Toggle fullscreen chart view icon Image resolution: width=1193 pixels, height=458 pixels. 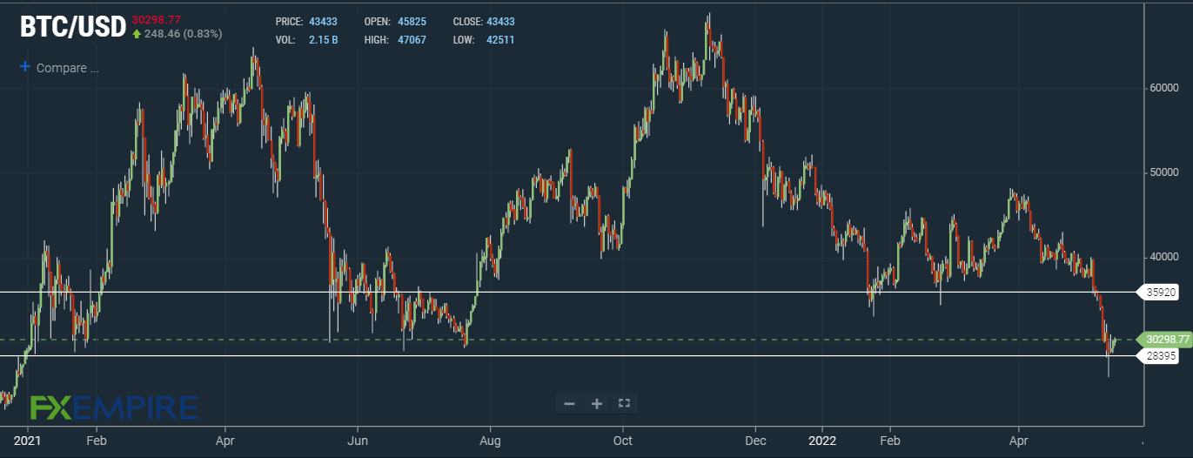click(623, 403)
